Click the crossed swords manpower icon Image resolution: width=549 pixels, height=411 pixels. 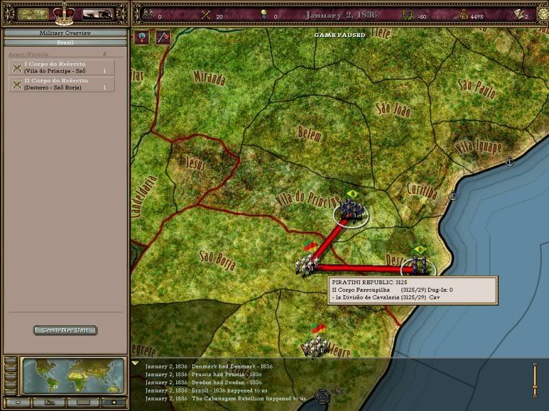pos(205,14)
